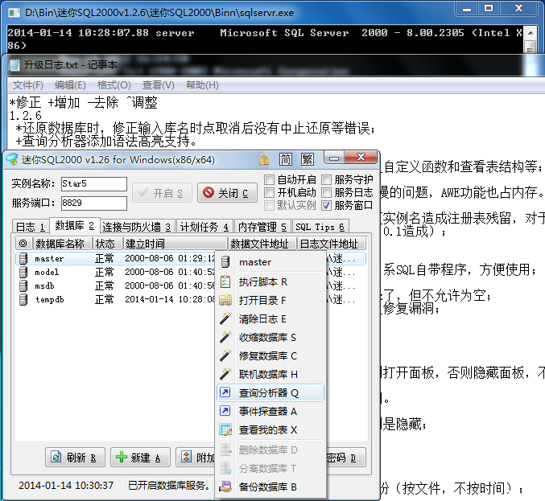Open the 日志 1 tab
Screen dimensions: 545x501
tap(31, 227)
